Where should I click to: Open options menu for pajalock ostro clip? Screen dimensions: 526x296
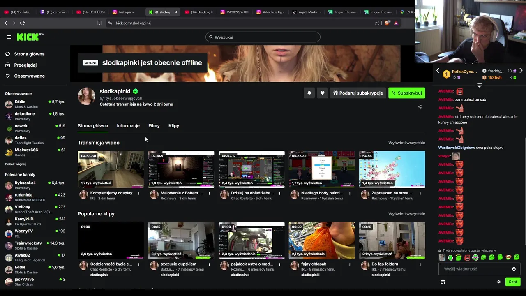tap(279, 264)
